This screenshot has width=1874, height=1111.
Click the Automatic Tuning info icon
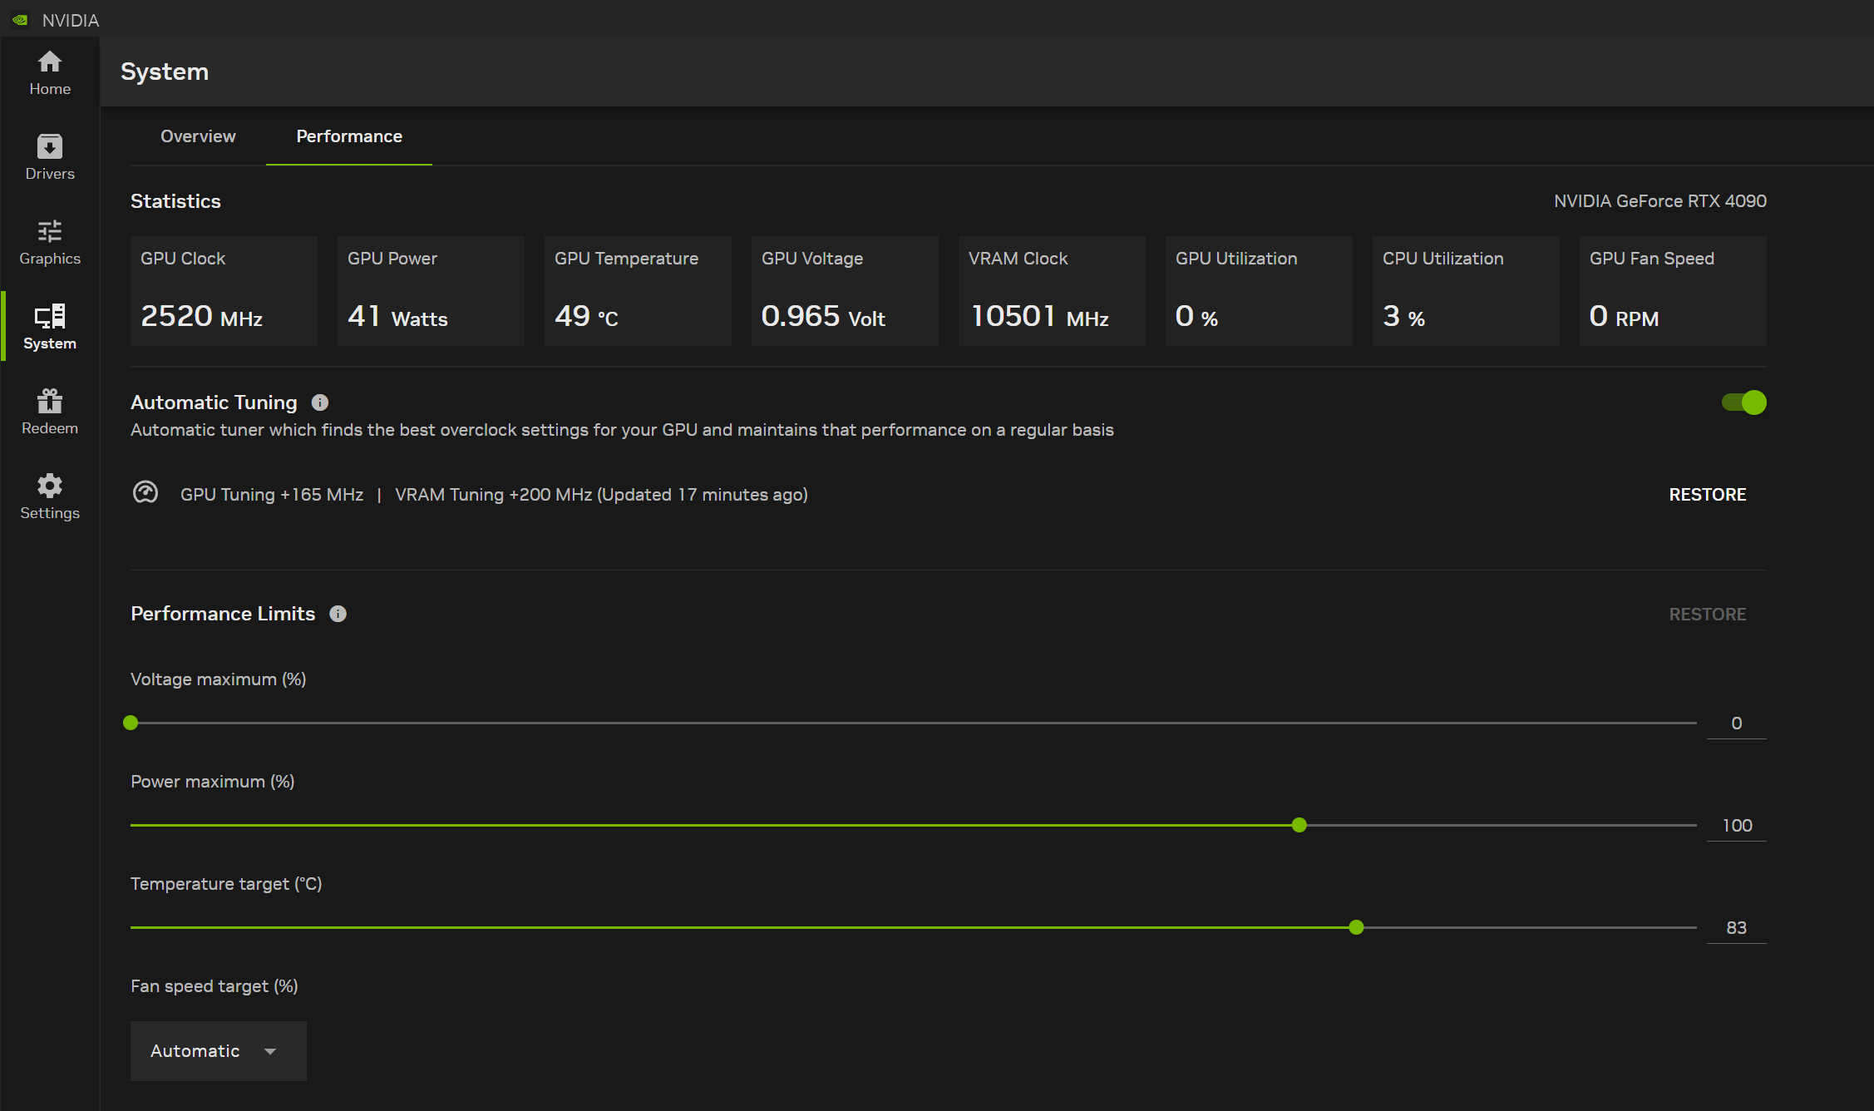(x=320, y=402)
